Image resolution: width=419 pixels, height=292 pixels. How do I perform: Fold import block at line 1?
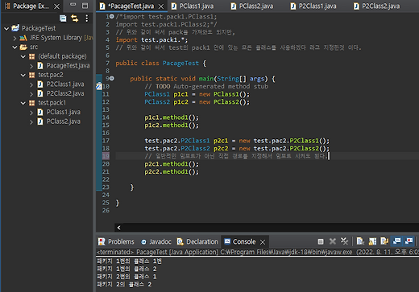(x=112, y=16)
